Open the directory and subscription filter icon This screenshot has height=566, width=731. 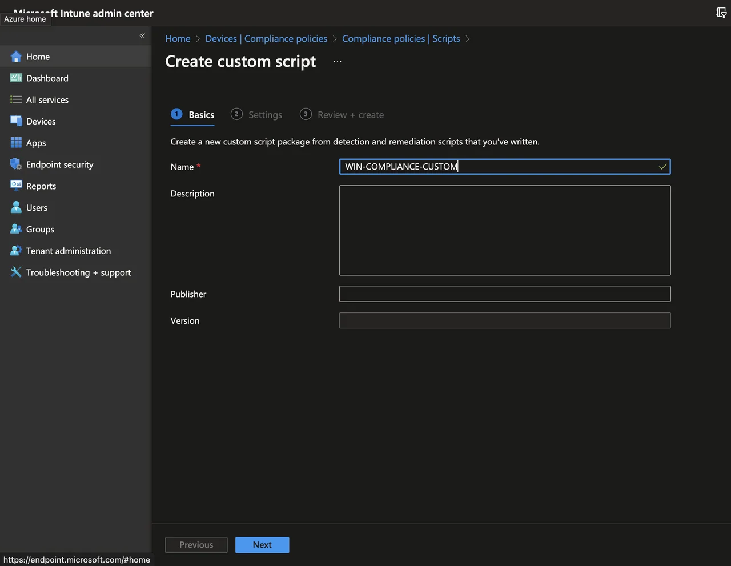pyautogui.click(x=721, y=13)
